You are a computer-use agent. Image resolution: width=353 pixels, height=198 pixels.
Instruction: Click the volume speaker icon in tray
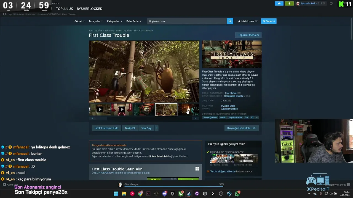click(331, 194)
